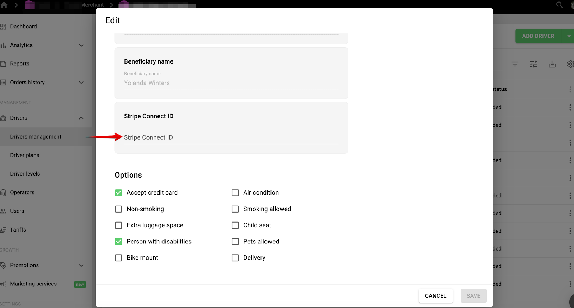Screen dimensions: 574x308
Task: Click the download export icon
Action: 552,64
